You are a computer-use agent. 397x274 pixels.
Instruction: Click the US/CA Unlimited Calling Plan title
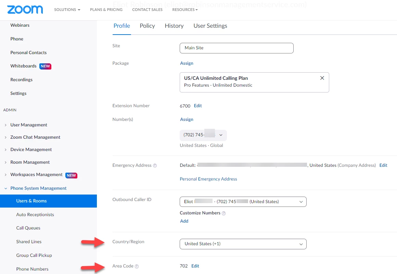pyautogui.click(x=216, y=78)
